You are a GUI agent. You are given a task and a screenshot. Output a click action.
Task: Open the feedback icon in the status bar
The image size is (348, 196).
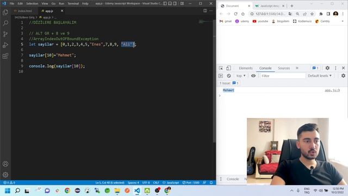coord(204,183)
